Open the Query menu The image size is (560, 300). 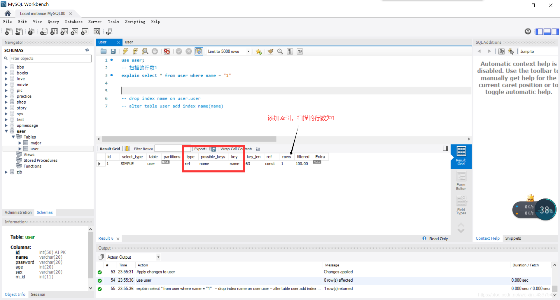click(53, 22)
